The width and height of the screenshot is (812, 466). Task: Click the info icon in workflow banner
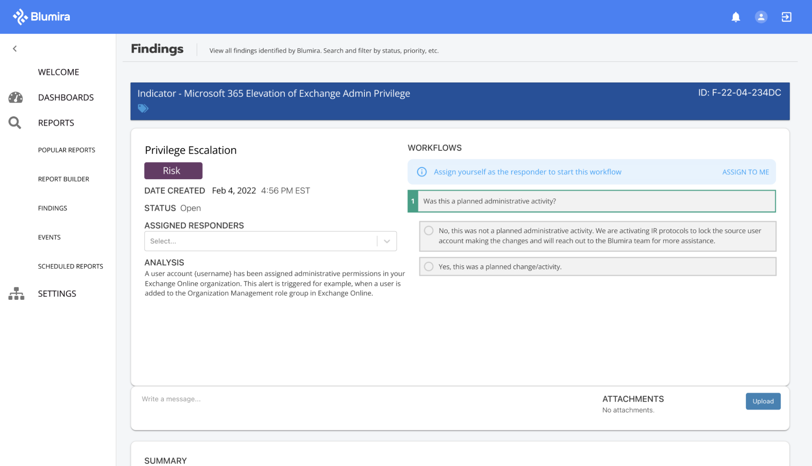[422, 172]
